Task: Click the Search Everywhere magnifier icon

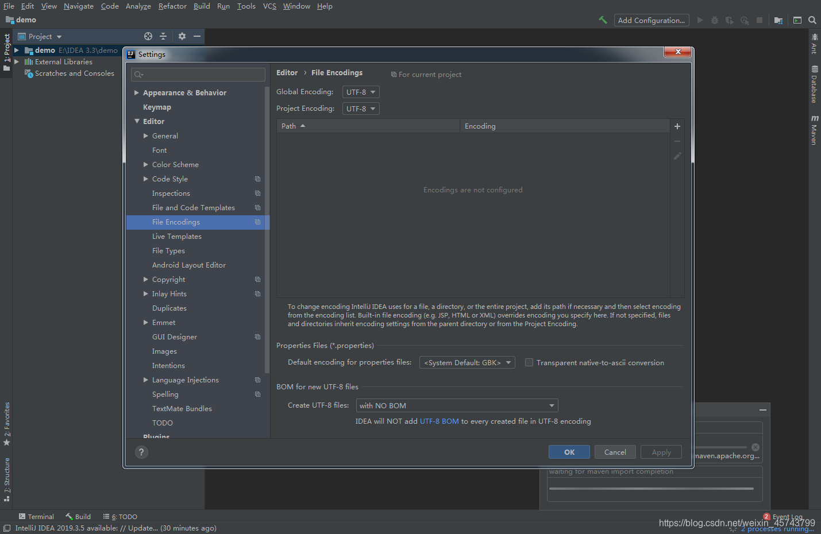Action: (x=812, y=20)
